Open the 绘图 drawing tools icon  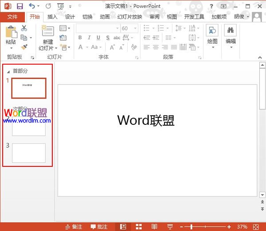click(x=212, y=31)
